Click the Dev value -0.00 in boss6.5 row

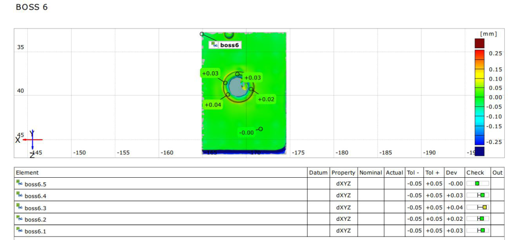tap(456, 183)
